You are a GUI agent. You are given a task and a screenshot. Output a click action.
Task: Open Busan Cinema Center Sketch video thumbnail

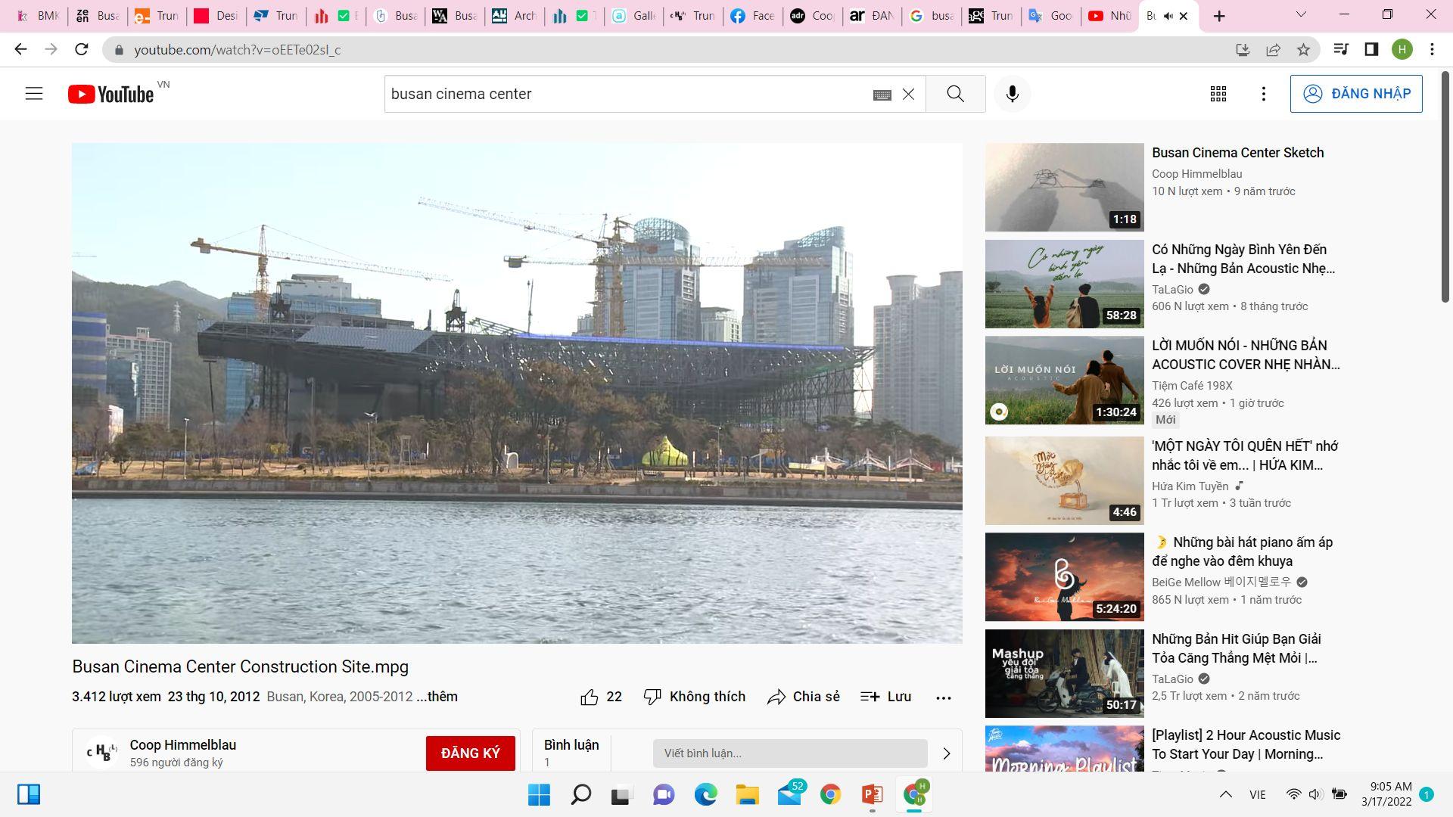click(1064, 187)
